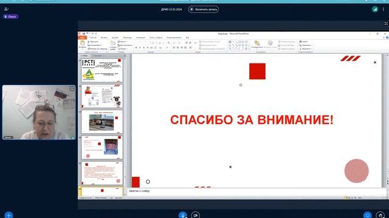
Task: Click the raise hand button
Action: (380, 215)
